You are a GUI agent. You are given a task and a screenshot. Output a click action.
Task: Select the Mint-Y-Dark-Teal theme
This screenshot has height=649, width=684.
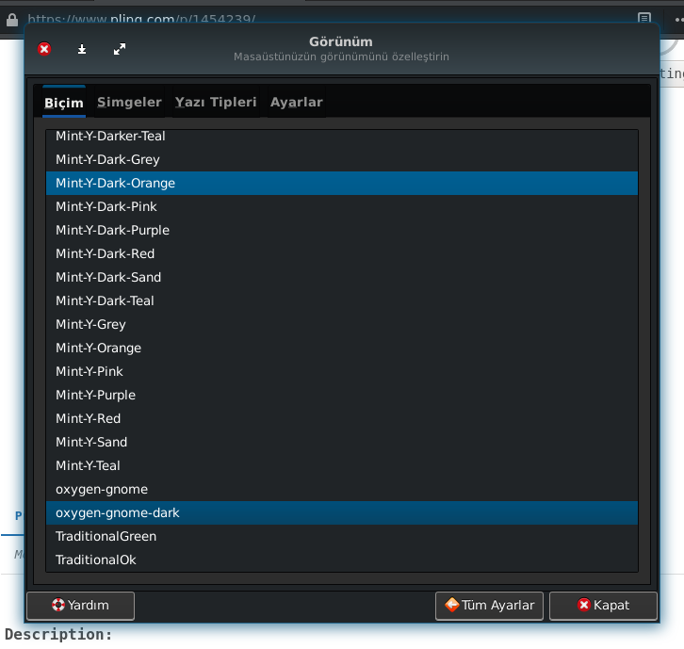[342, 300]
